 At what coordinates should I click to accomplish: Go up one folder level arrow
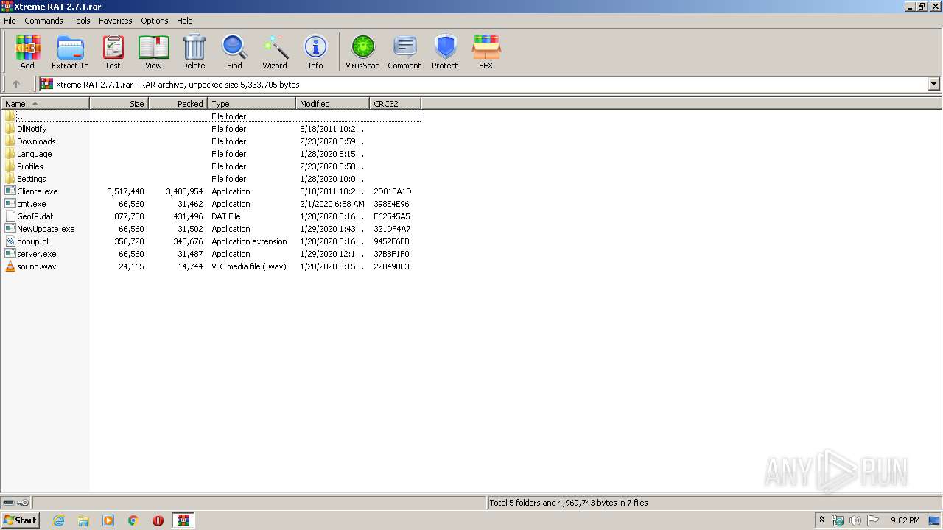(x=16, y=84)
